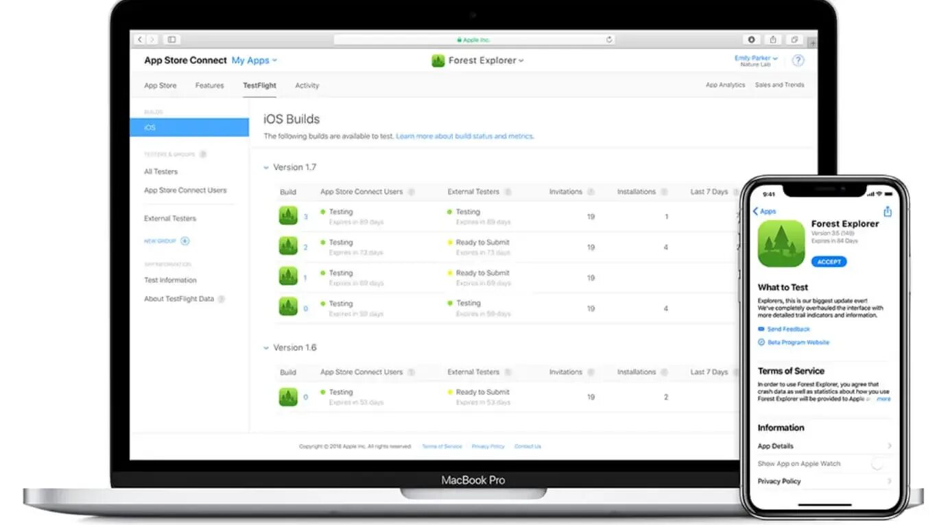Show all tabs overview icon in Safari

pos(795,40)
